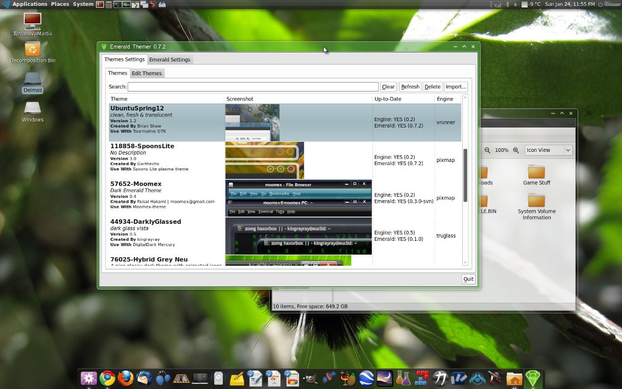This screenshot has height=389, width=622.
Task: Open the yellow notes pencil dock icon
Action: 237,378
